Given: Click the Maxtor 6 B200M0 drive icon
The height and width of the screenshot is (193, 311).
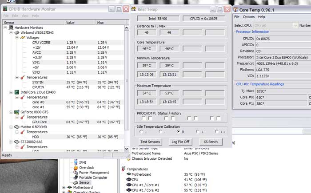Looking at the screenshot, I should 17,127.
